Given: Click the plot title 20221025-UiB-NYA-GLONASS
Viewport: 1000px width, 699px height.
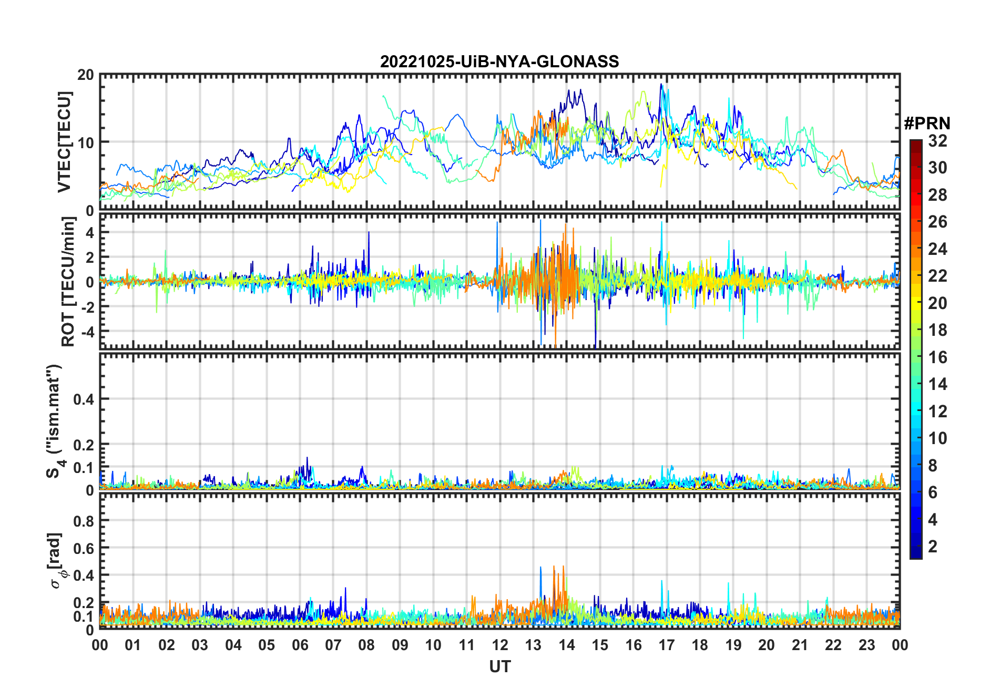Looking at the screenshot, I should (499, 61).
